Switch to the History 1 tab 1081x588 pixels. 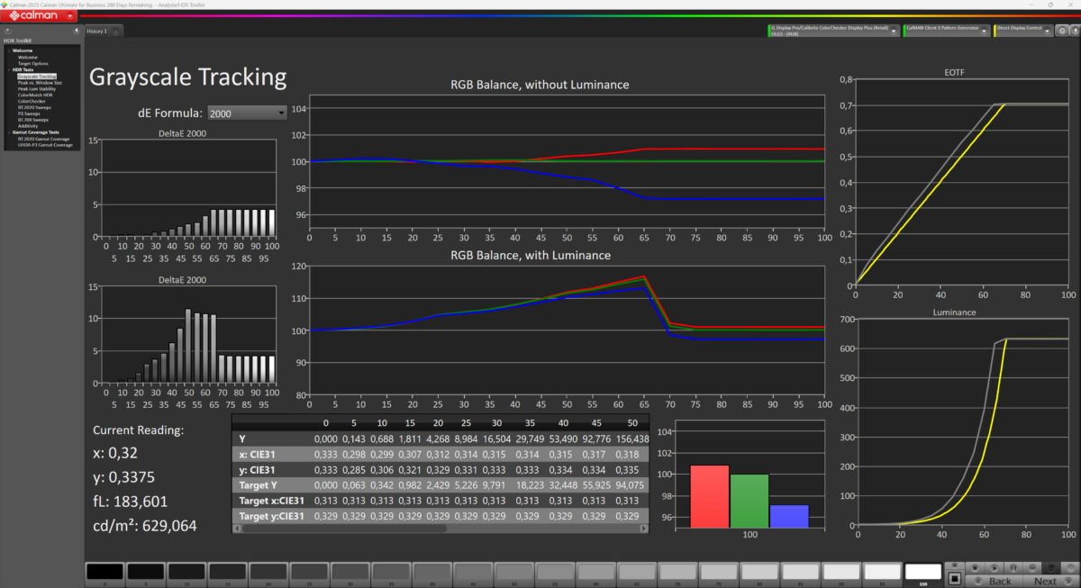pyautogui.click(x=96, y=32)
